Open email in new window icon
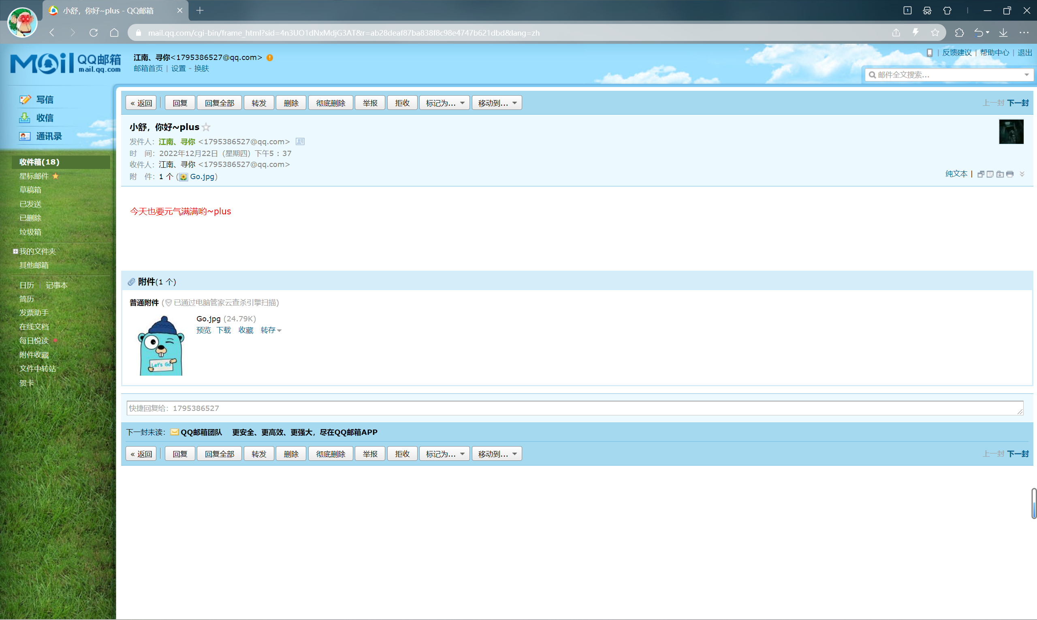 pyautogui.click(x=981, y=174)
